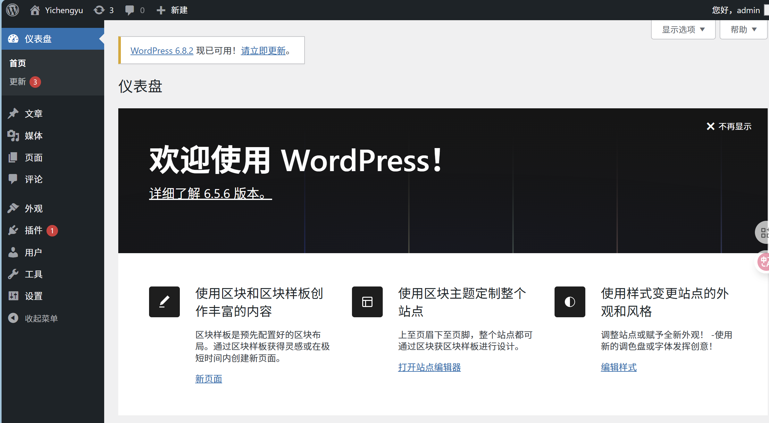Screen dimensions: 769x423
Task: Click the half-circle styles tile icon
Action: (x=570, y=302)
